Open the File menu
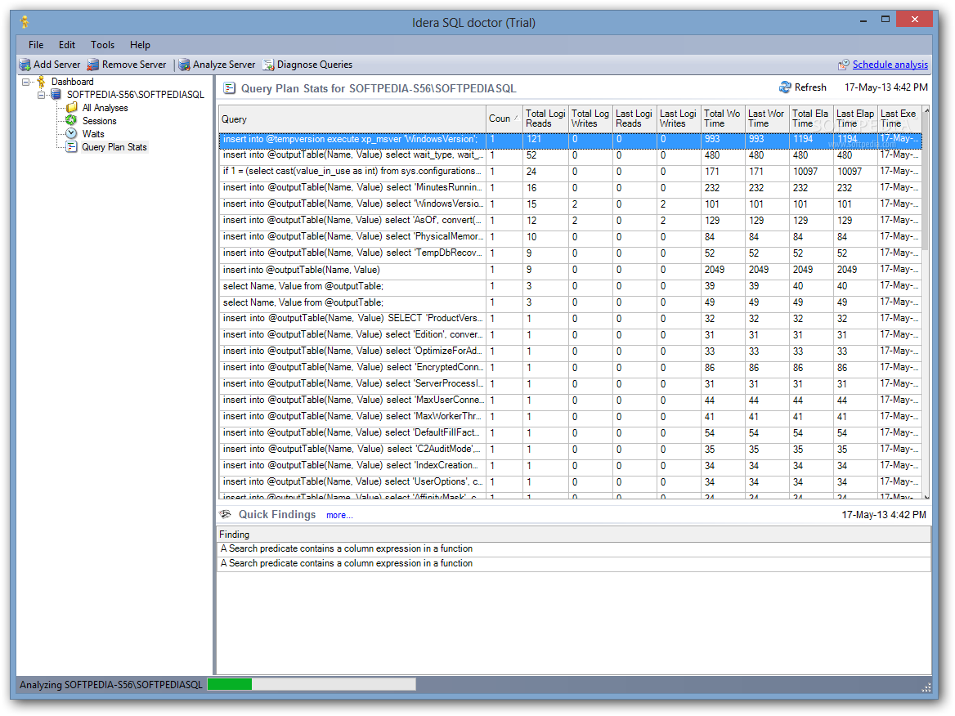 (36, 45)
